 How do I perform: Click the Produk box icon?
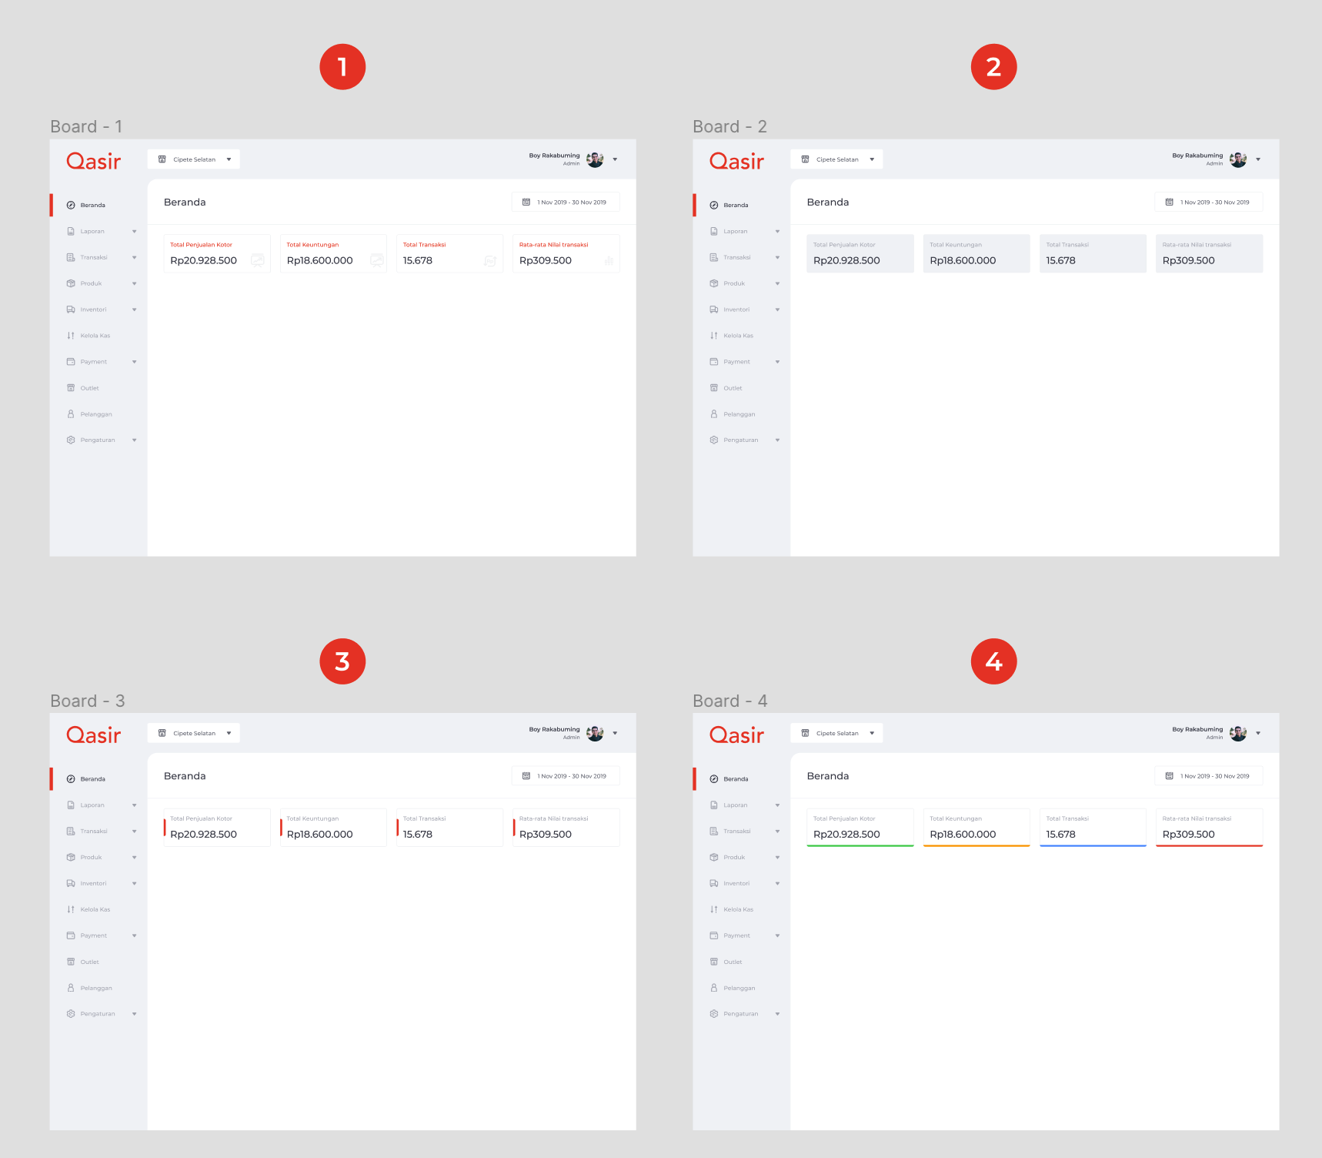click(x=71, y=283)
